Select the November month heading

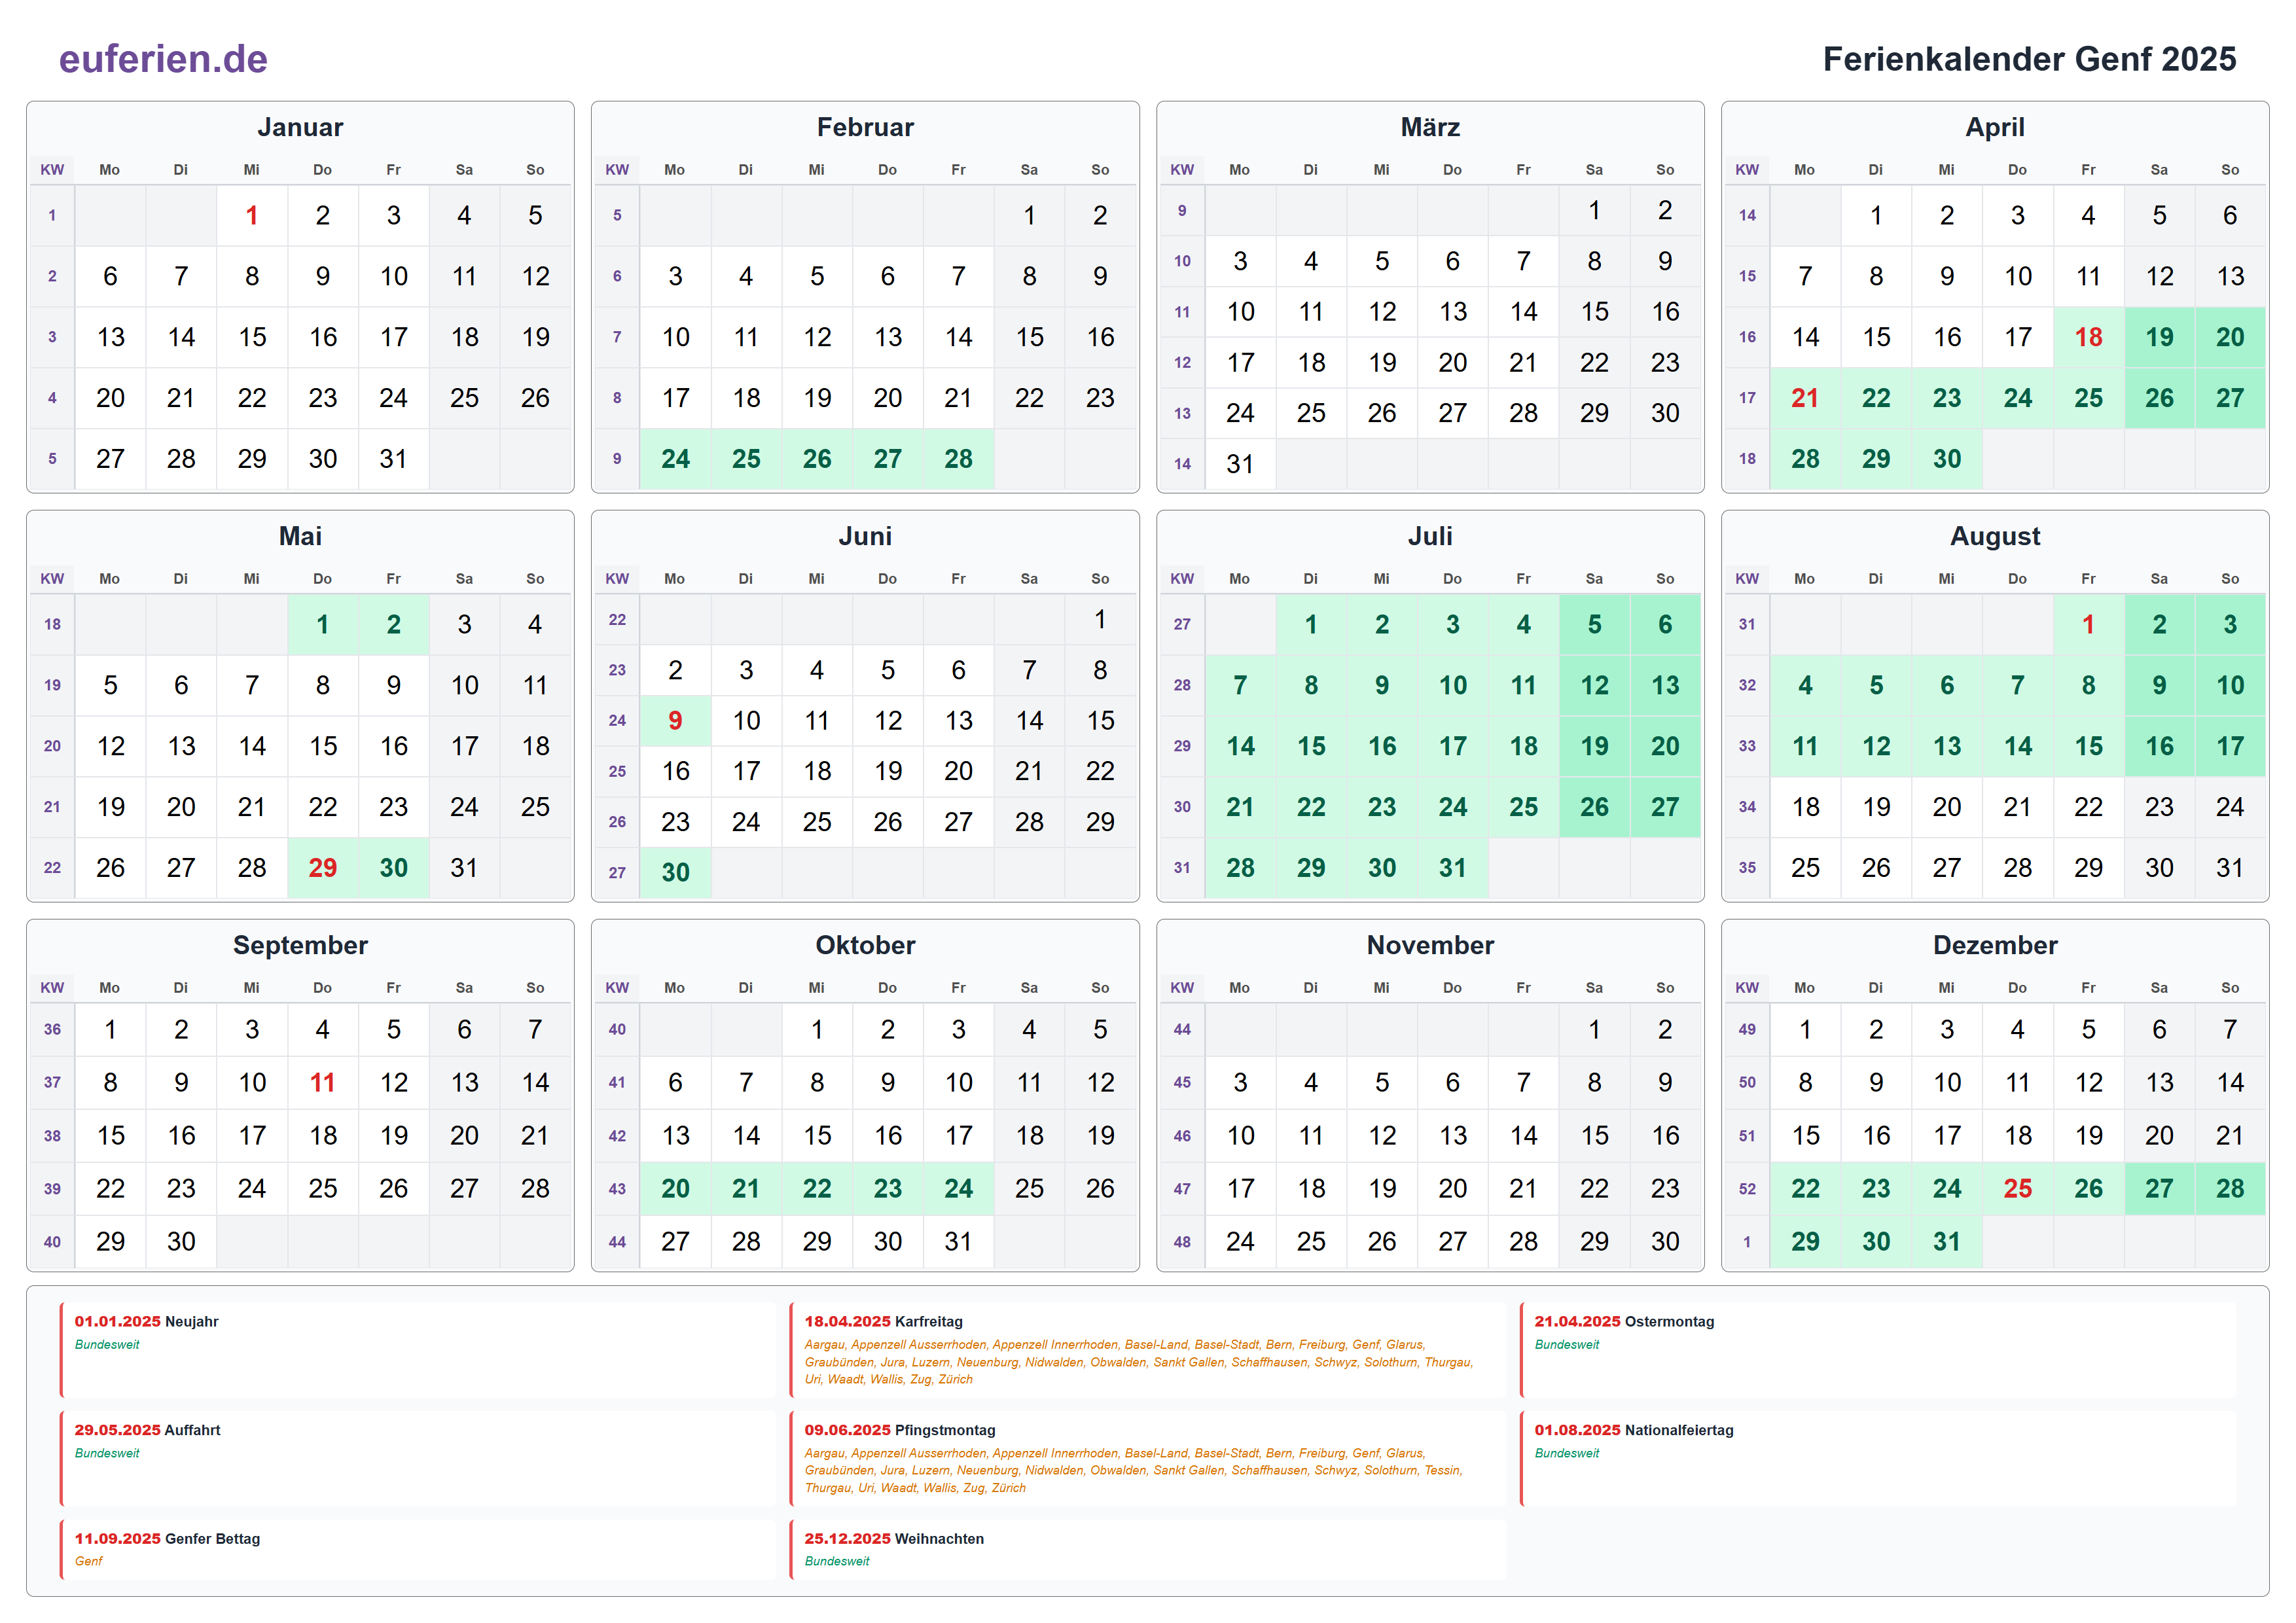pyautogui.click(x=1430, y=945)
